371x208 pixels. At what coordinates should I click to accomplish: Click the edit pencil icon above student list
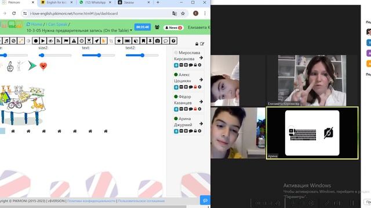(x=202, y=44)
